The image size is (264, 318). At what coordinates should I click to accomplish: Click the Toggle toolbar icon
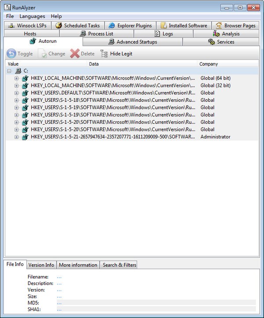pyautogui.click(x=12, y=54)
